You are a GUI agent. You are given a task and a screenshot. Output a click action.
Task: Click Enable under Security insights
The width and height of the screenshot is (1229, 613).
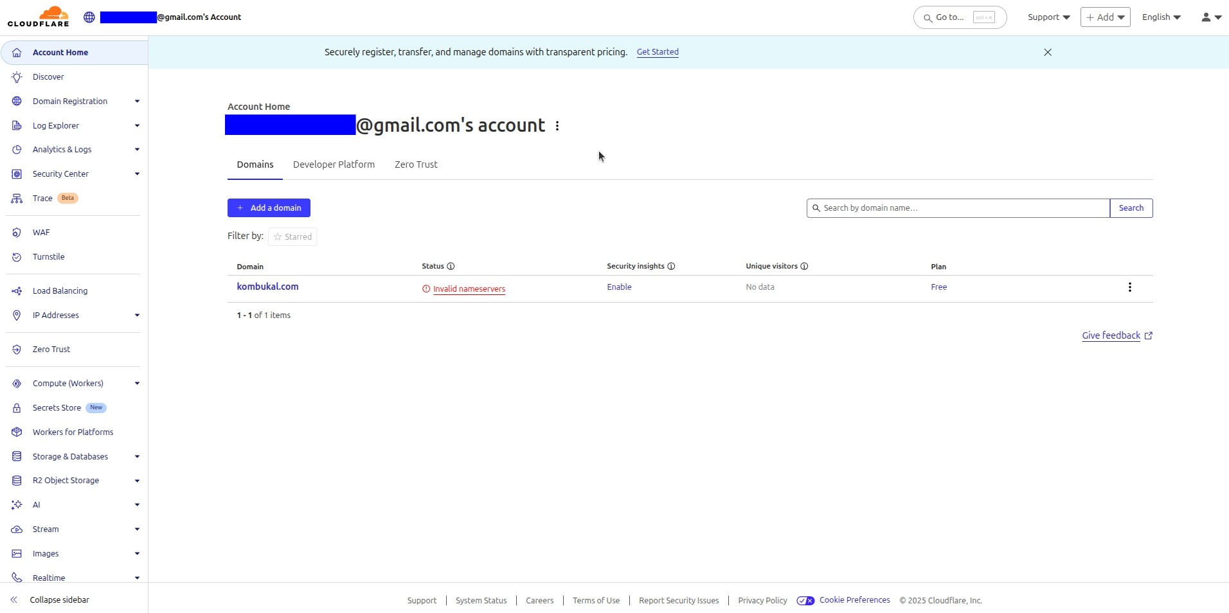pyautogui.click(x=619, y=287)
